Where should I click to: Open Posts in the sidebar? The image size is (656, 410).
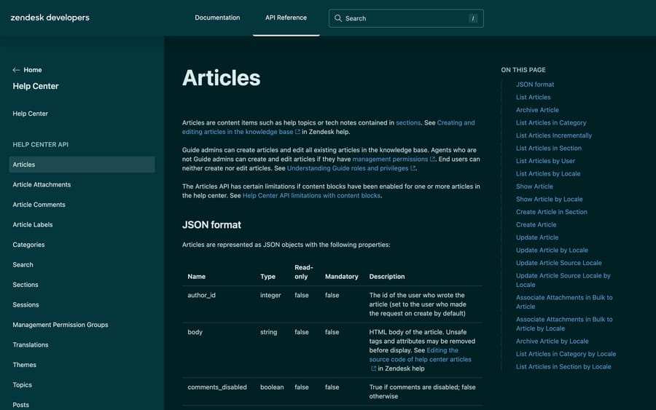pos(21,405)
